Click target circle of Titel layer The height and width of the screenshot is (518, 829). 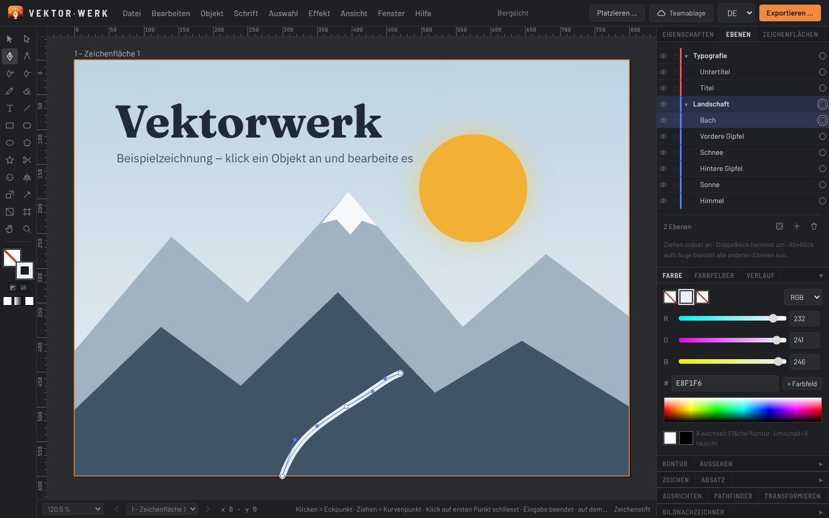coord(823,88)
